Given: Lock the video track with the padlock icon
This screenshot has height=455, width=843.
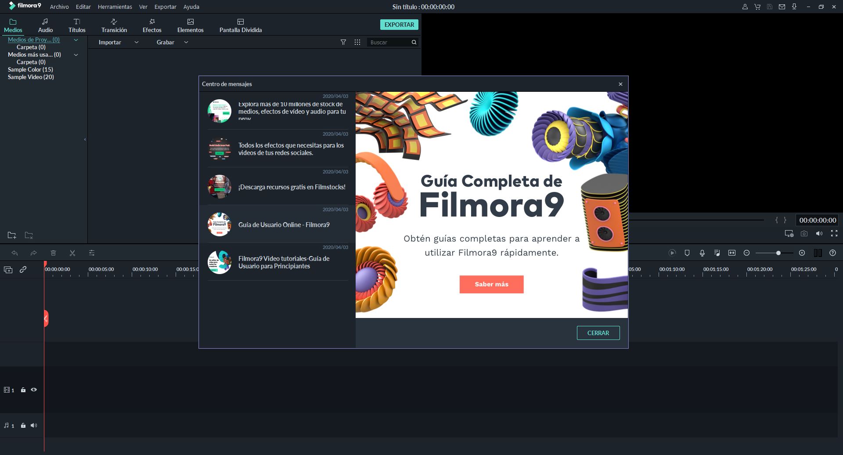Looking at the screenshot, I should tap(23, 390).
